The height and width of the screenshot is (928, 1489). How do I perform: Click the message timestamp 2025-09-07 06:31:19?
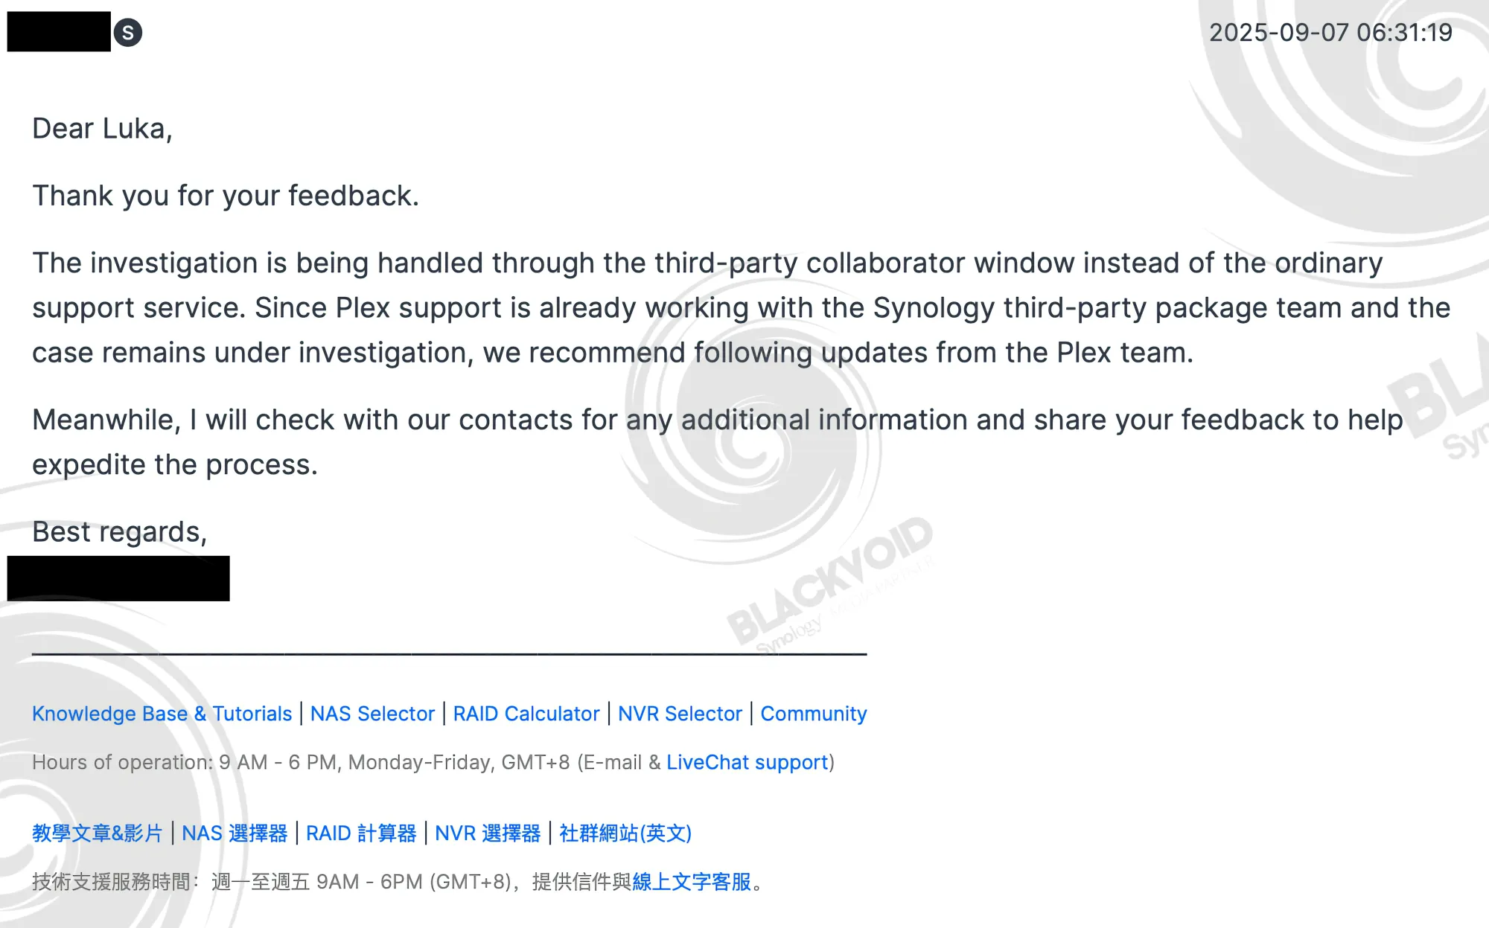click(1330, 33)
